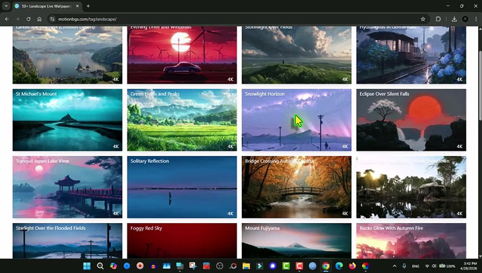This screenshot has height=273, width=482.
Task: Open the Snowlight Horizon wallpaper
Action: [296, 120]
